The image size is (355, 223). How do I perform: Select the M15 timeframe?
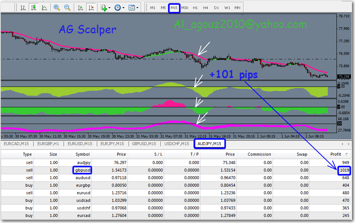(174, 8)
